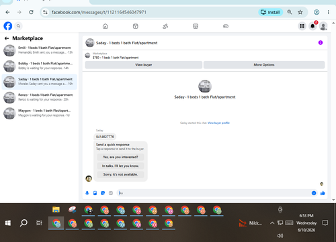
Task: Reload the page
Action: [31, 12]
